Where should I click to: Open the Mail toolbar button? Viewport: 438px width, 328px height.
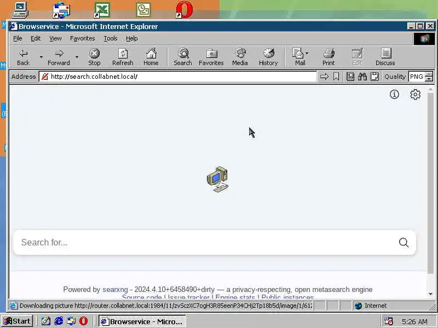click(x=300, y=57)
